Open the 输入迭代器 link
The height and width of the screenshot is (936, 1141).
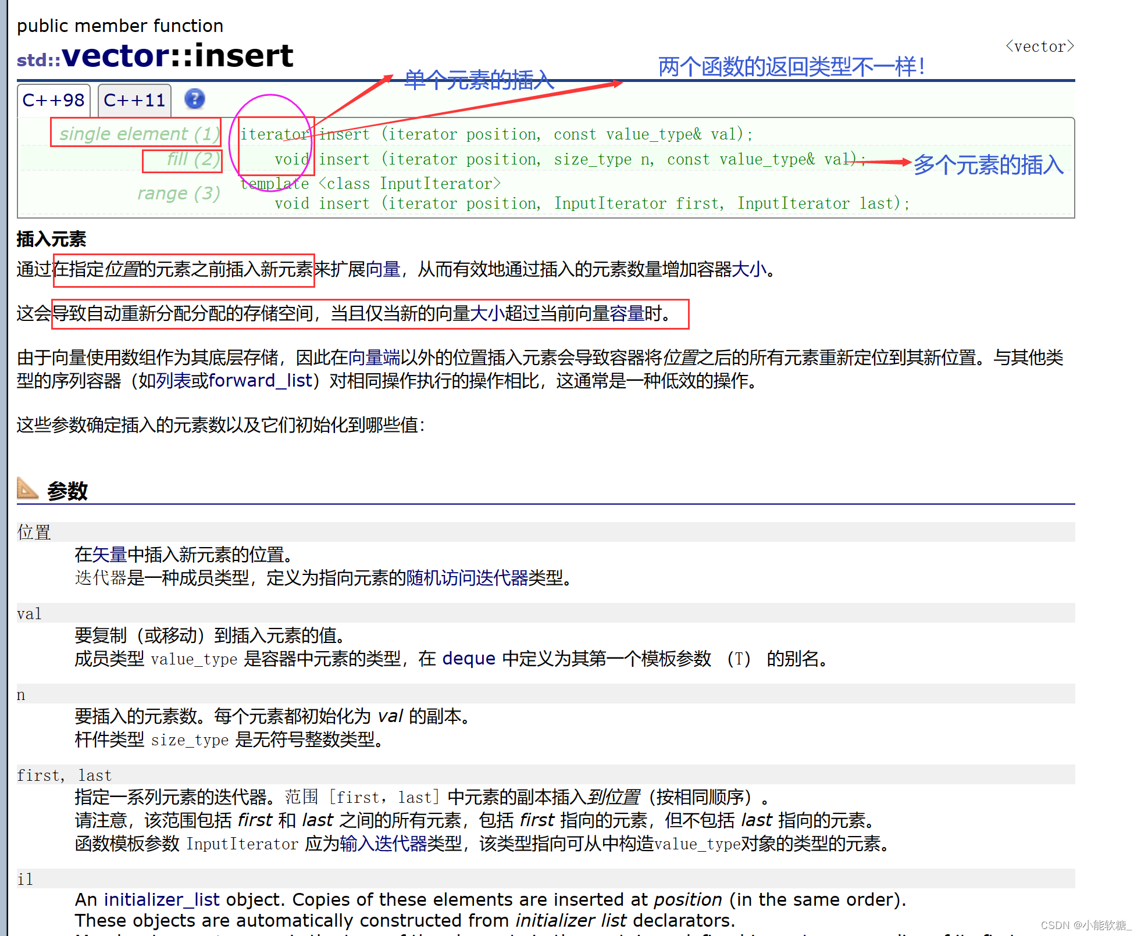click(x=383, y=844)
